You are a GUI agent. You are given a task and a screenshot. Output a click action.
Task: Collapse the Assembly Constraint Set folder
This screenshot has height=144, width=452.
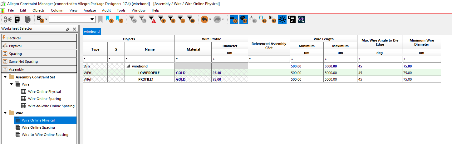[5, 77]
